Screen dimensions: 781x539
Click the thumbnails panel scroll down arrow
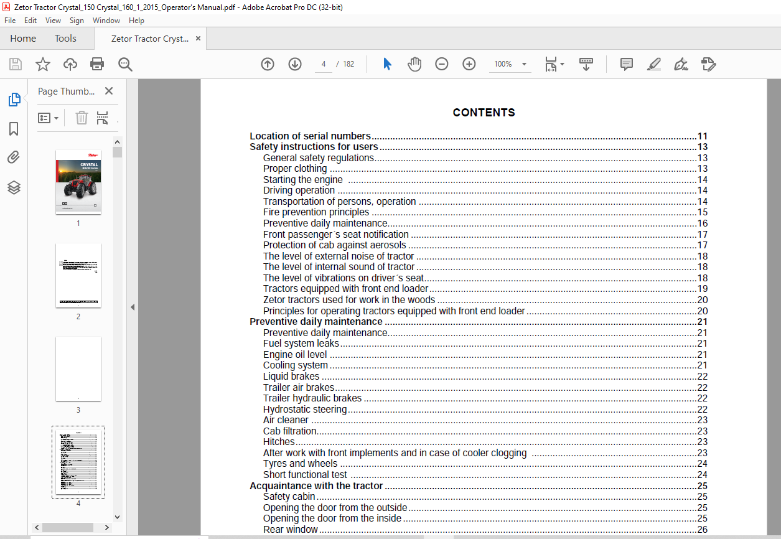(x=117, y=517)
